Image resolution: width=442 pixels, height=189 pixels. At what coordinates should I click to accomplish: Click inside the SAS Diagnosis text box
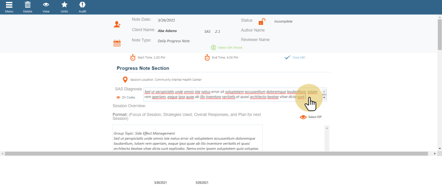(x=230, y=94)
